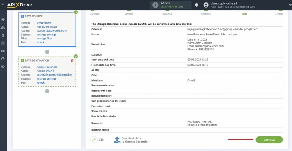
Task: Click Can guests change the event label
Action: coord(108,101)
